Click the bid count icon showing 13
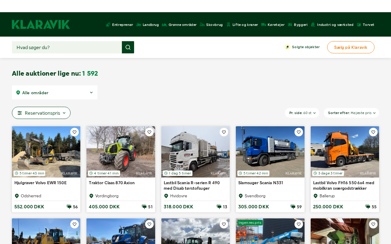Viewport: 391px width, 244px height. point(219,207)
